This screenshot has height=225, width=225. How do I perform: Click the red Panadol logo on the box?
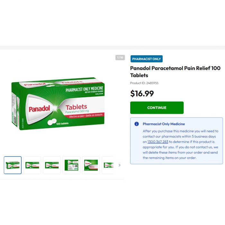coord(39,109)
